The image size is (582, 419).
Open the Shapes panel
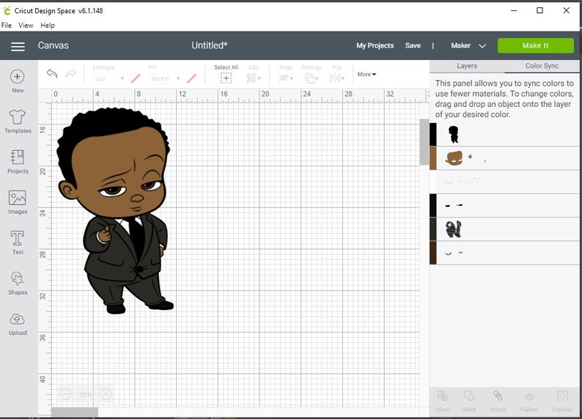[18, 283]
